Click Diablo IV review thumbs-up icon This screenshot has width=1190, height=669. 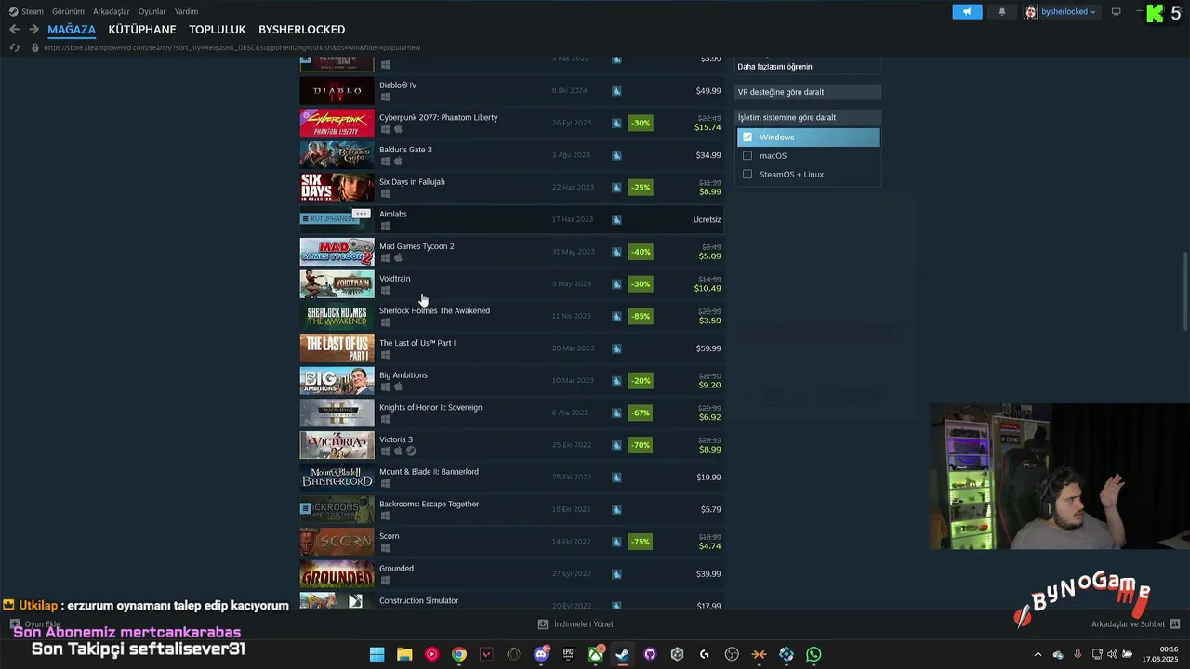(616, 91)
